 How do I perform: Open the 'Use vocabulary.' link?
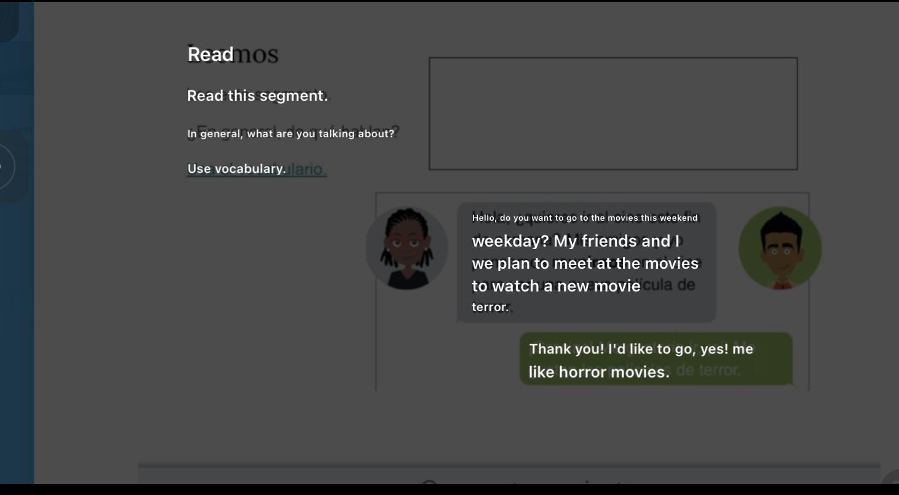237,168
